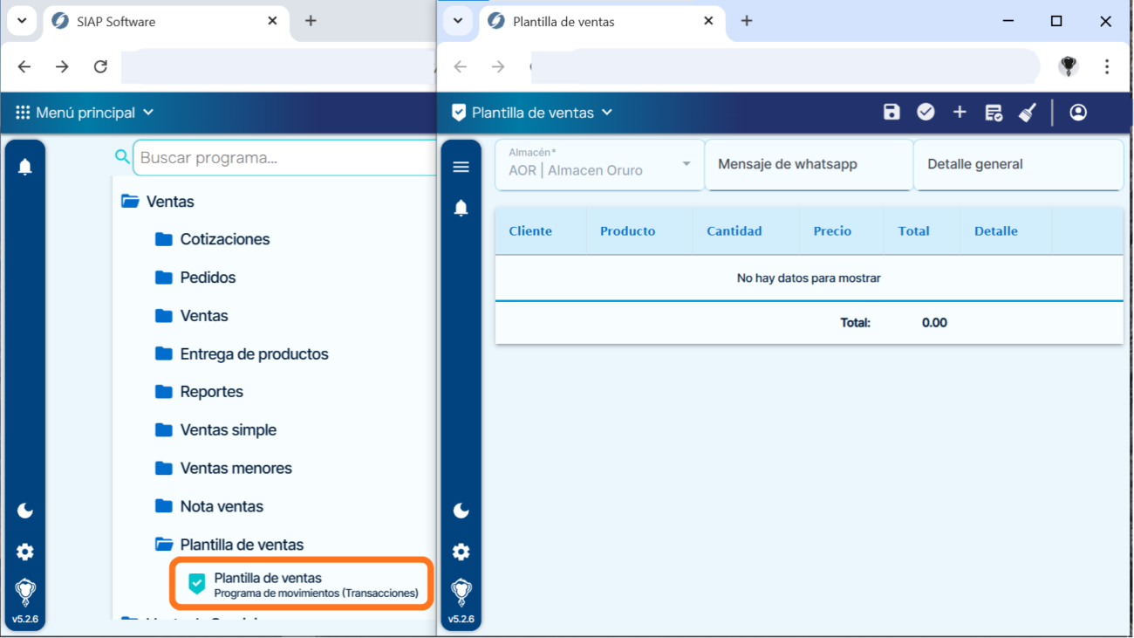Click the Cliente column header
This screenshot has height=638, width=1134.
click(530, 231)
